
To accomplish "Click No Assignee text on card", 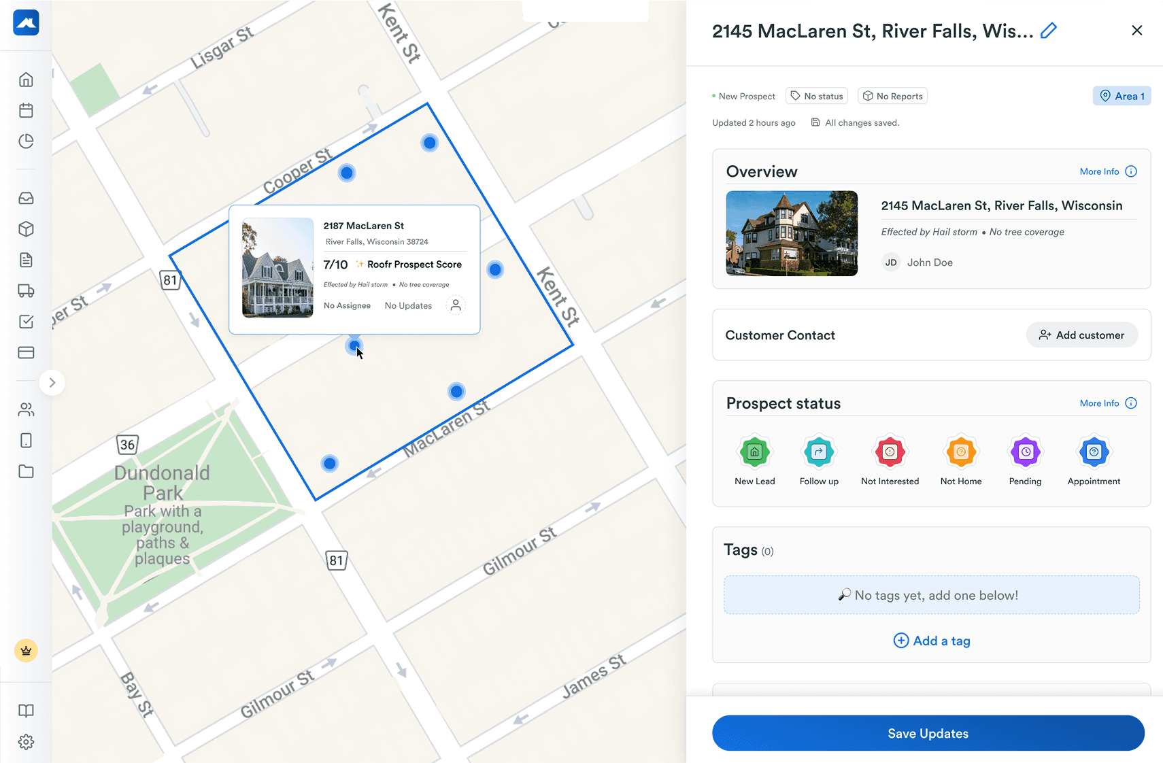I will point(347,306).
